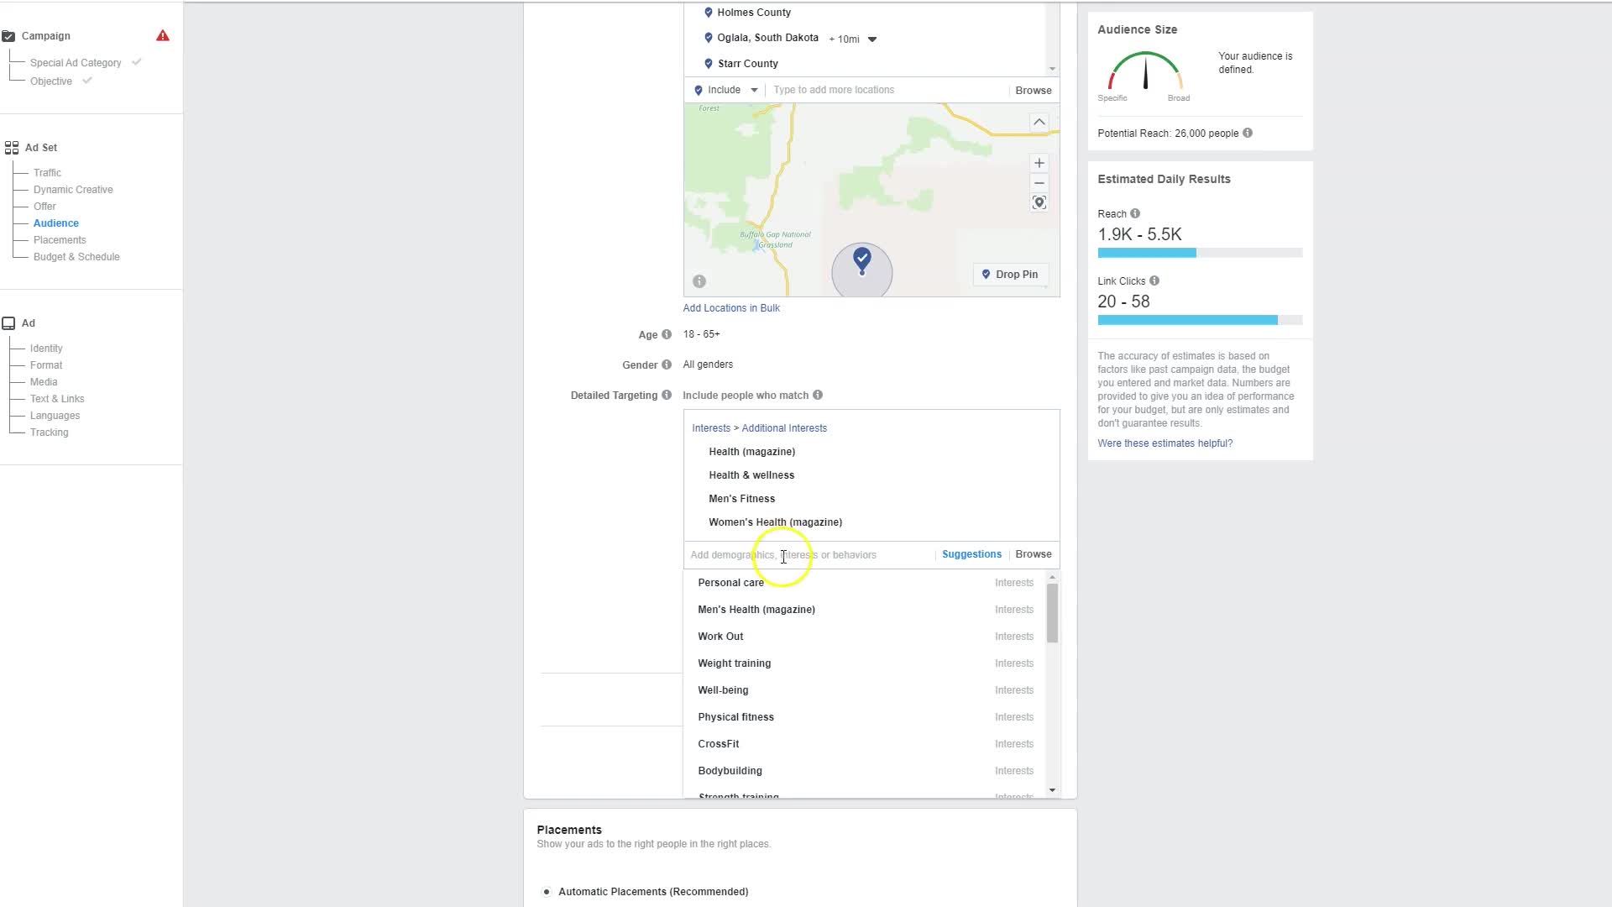Click the Campaign warning triangle icon
The image size is (1612, 907).
[x=163, y=36]
